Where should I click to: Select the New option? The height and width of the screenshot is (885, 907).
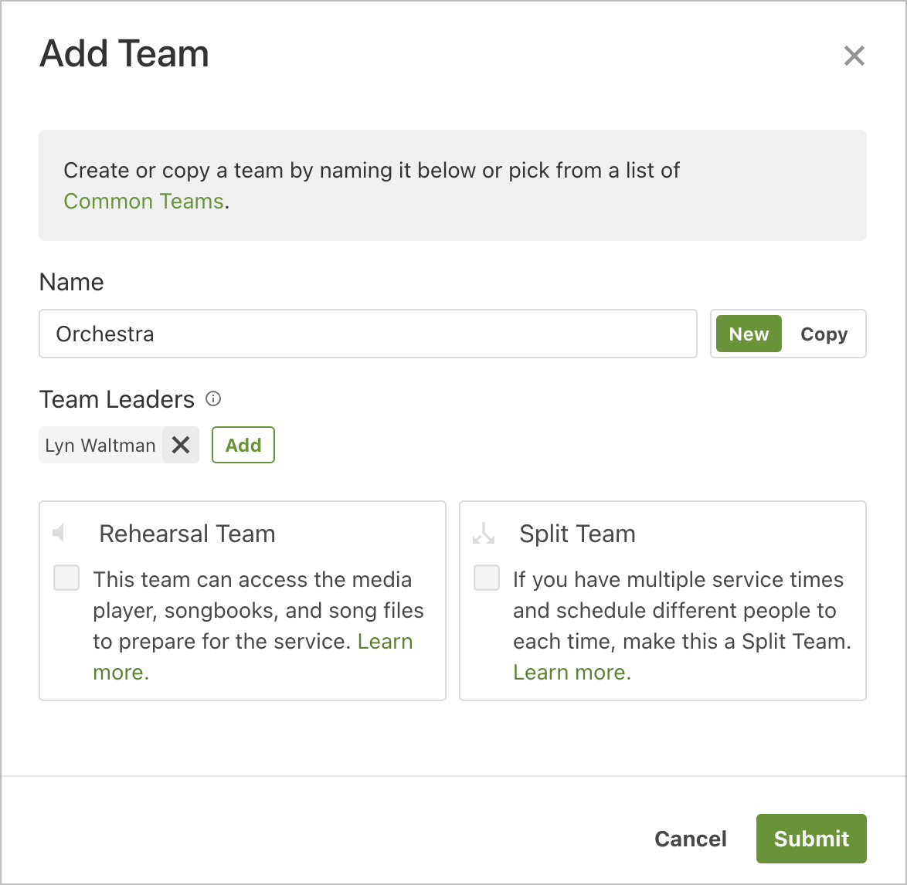[x=749, y=334]
